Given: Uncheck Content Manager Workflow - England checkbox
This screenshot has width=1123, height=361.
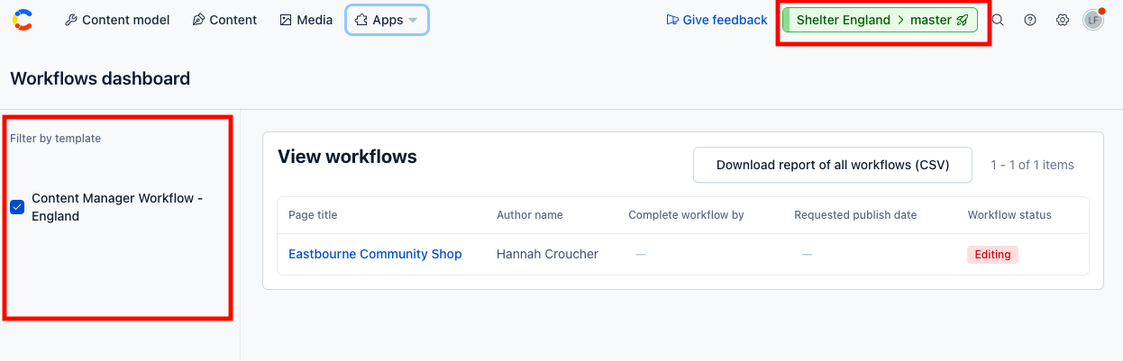Looking at the screenshot, I should (x=17, y=207).
